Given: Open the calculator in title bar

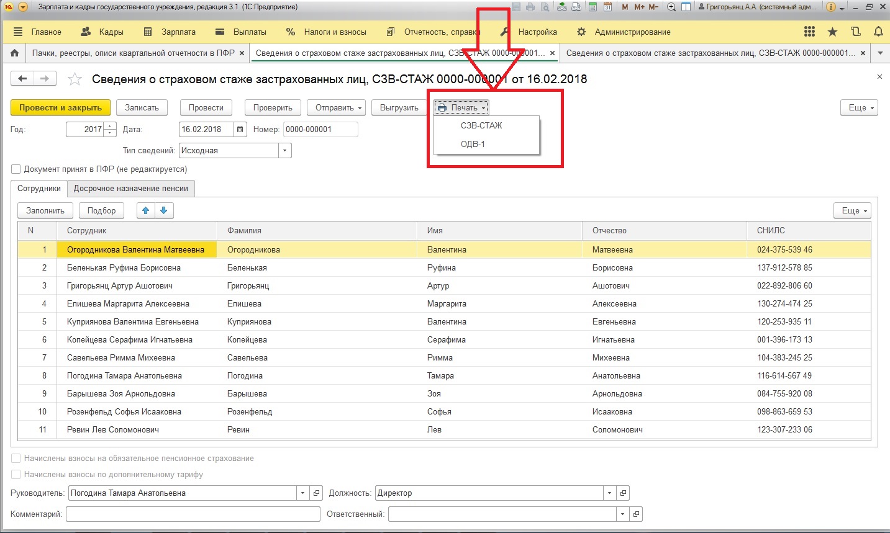Looking at the screenshot, I should 593,7.
